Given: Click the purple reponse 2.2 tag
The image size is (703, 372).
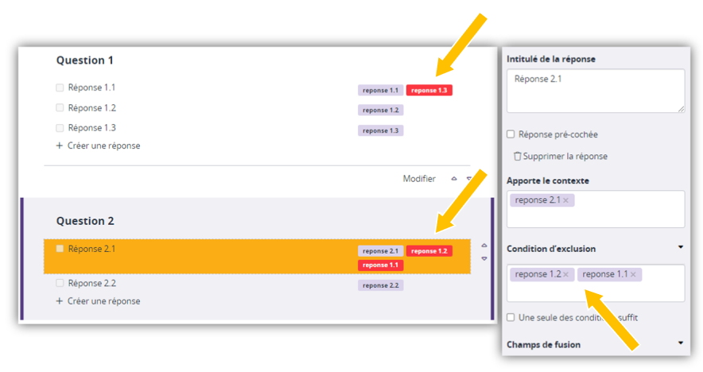Looking at the screenshot, I should 380,285.
